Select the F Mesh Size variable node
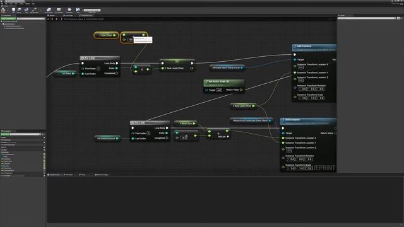Image resolution: width=404 pixels, height=227 pixels. (186, 124)
